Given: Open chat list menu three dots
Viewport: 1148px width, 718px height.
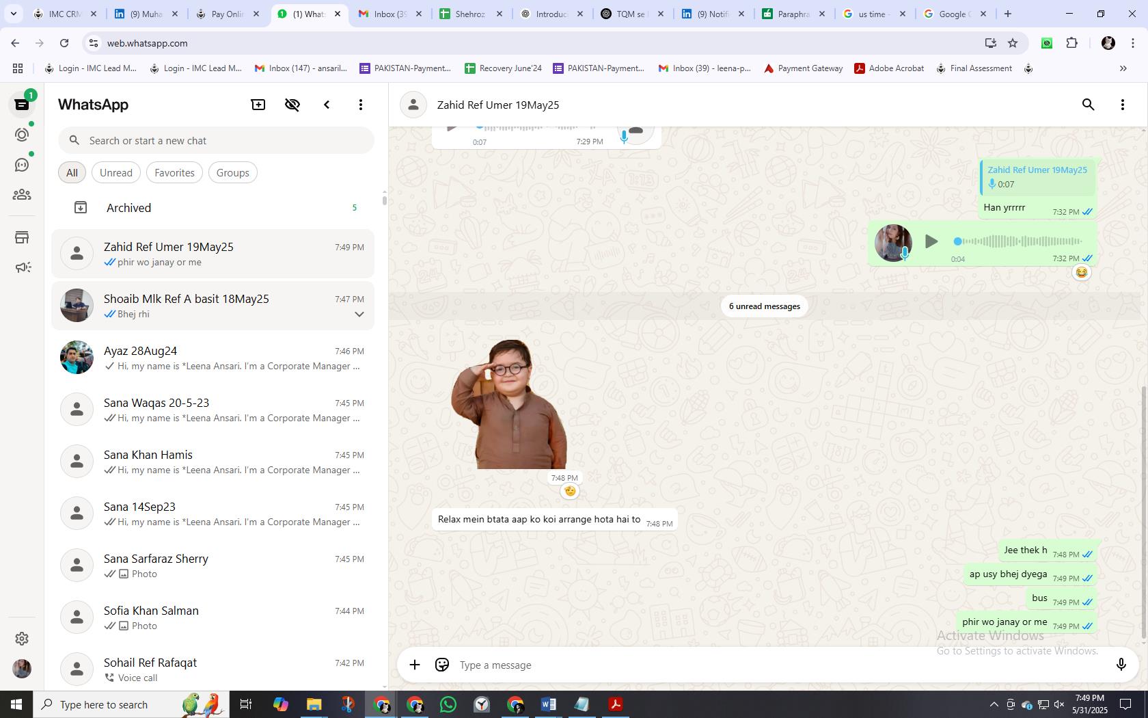Looking at the screenshot, I should 361,105.
